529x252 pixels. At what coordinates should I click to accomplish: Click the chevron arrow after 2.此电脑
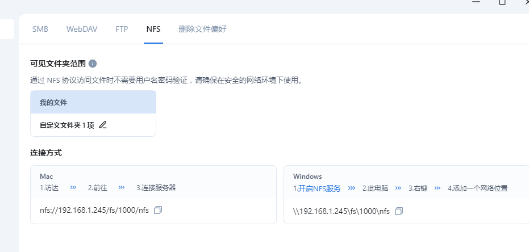[x=398, y=188]
